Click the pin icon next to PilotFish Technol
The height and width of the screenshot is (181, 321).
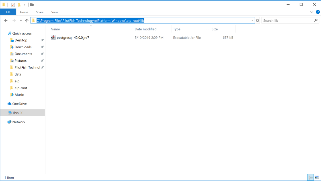(x=42, y=67)
